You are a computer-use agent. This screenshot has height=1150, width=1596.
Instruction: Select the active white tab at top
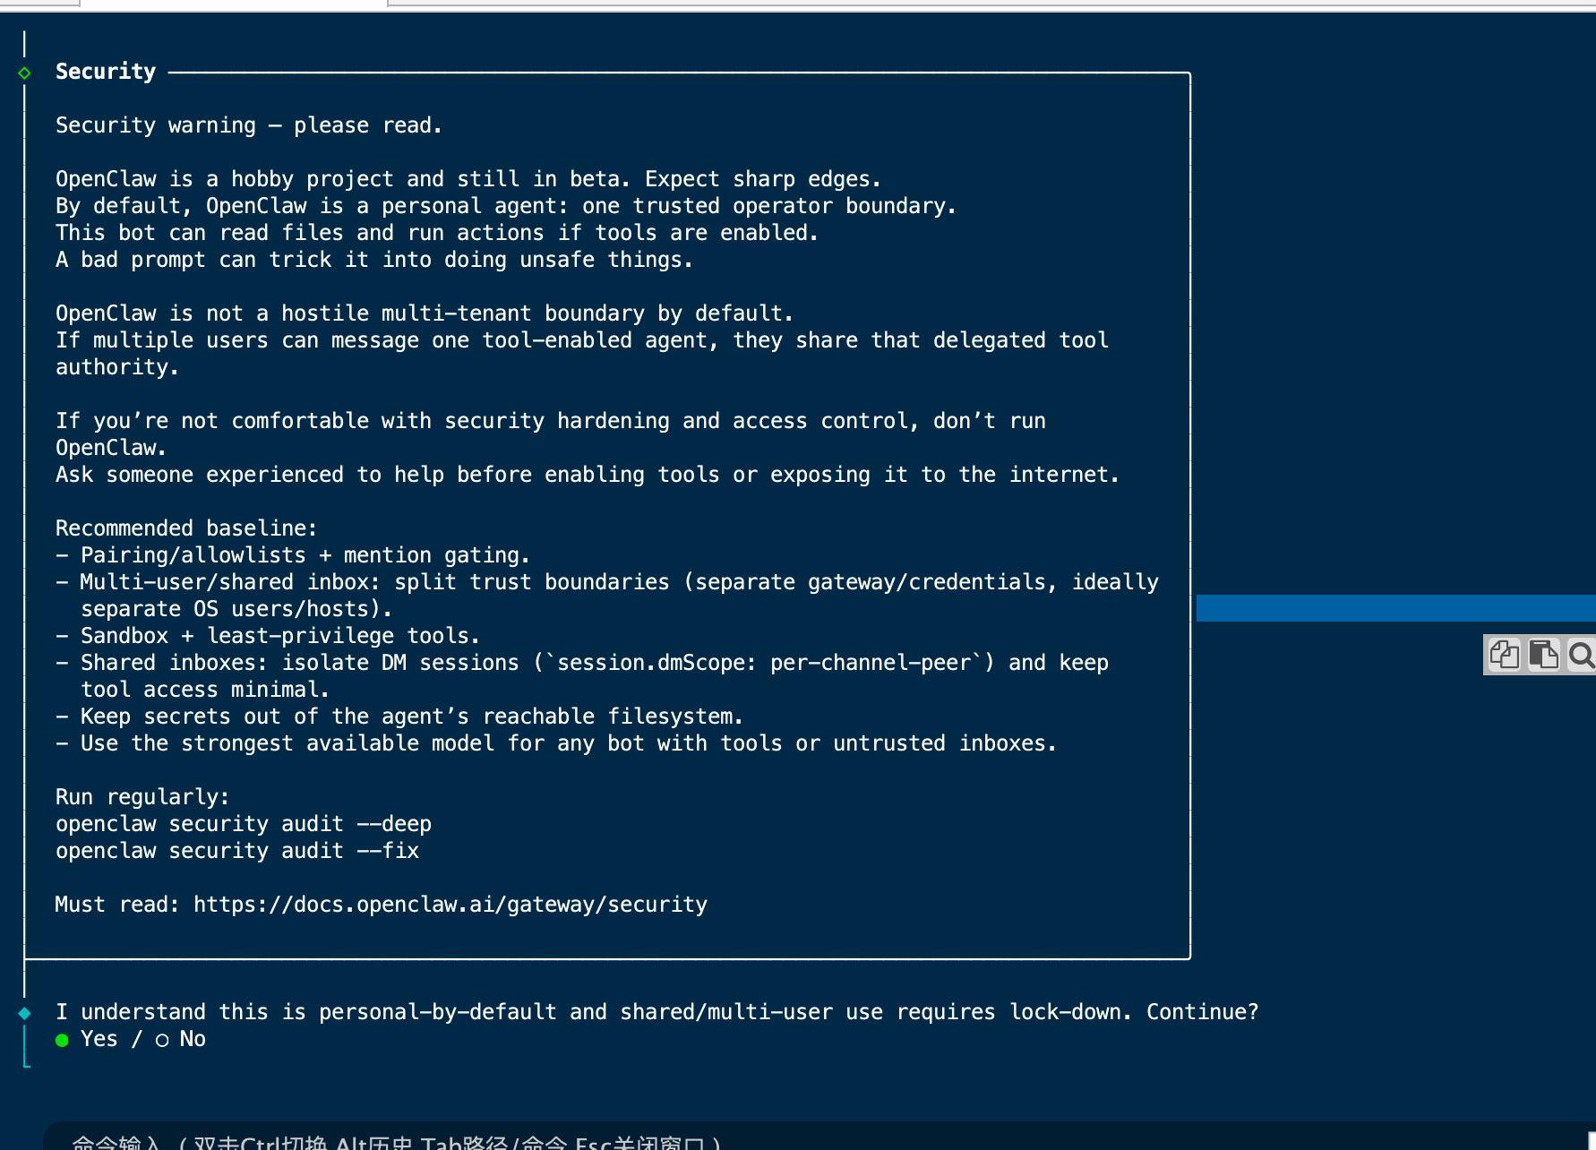[233, 4]
